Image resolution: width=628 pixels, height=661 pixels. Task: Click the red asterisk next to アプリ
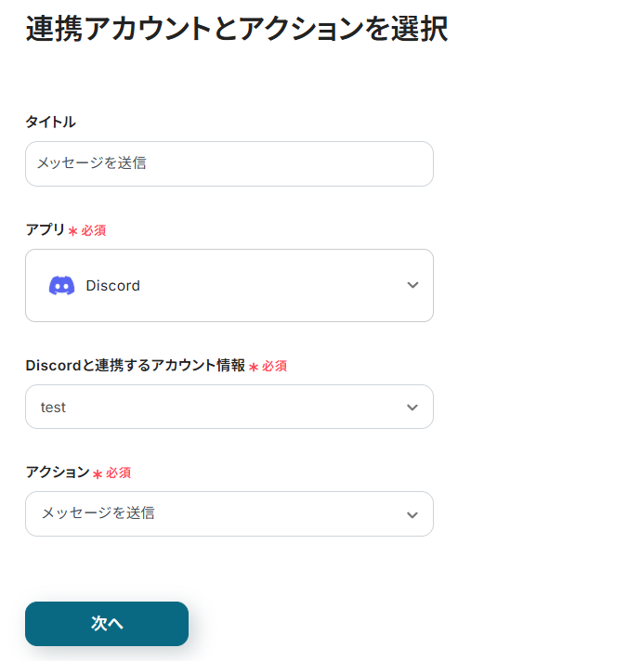(72, 231)
